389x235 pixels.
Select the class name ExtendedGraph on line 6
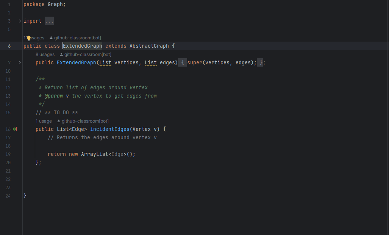point(82,46)
